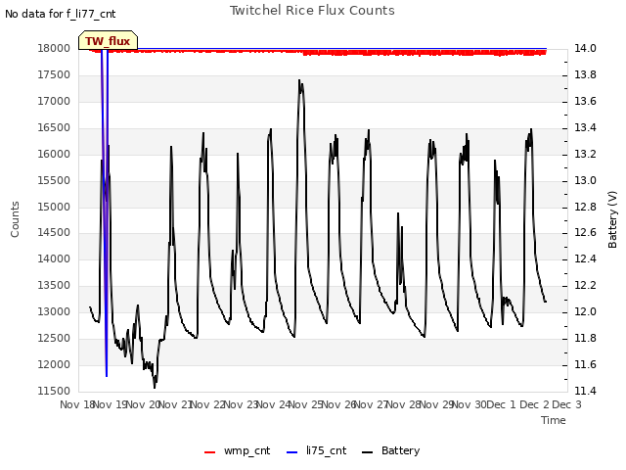Image resolution: width=626 pixels, height=470 pixels.
Task: Click the blue li75_cnt legend swatch
Action: click(x=292, y=452)
